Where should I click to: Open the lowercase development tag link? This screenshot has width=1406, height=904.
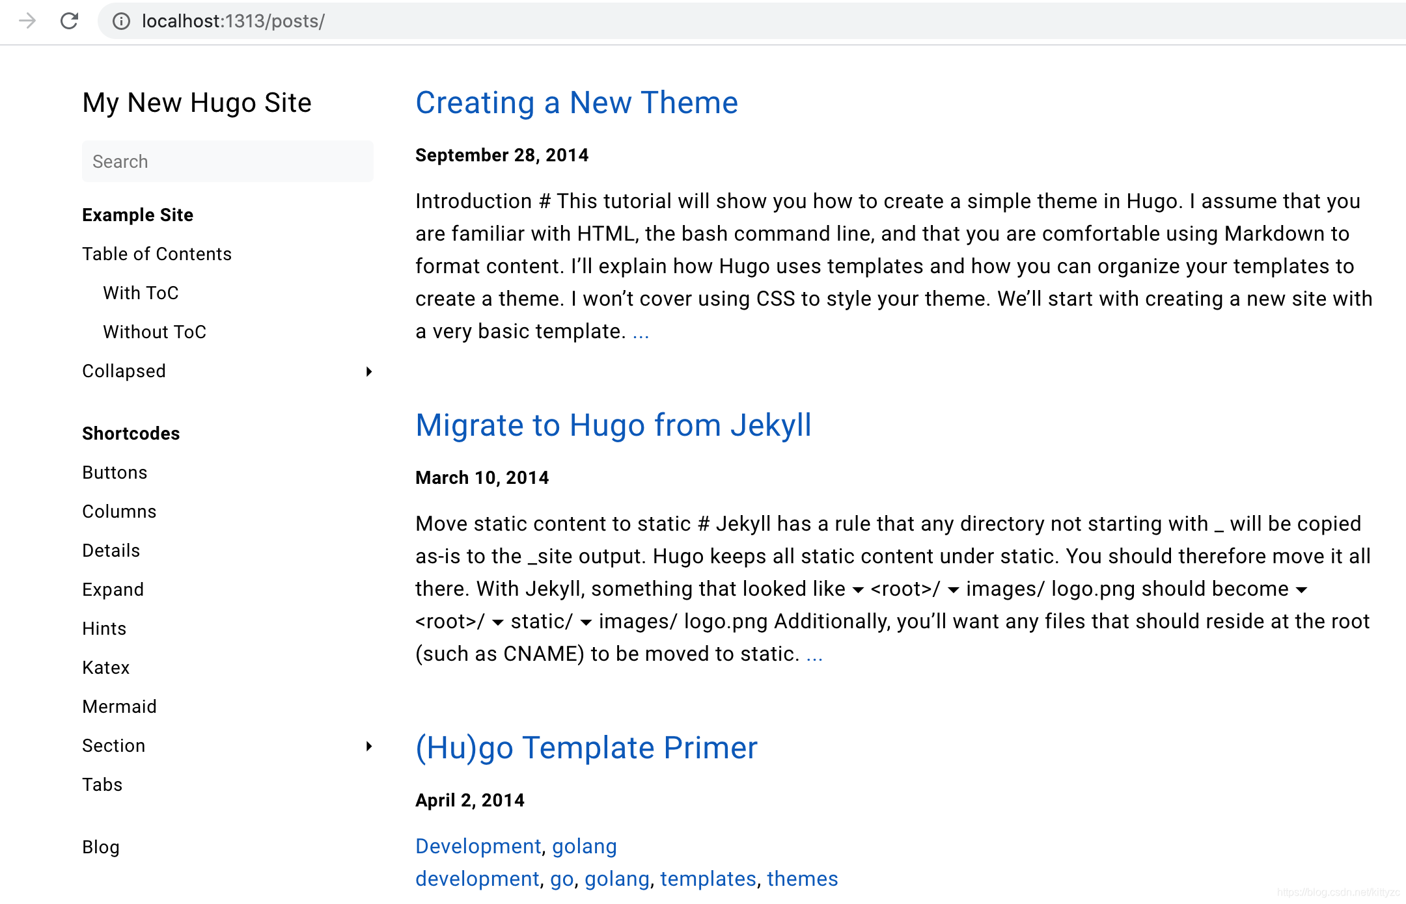(477, 879)
